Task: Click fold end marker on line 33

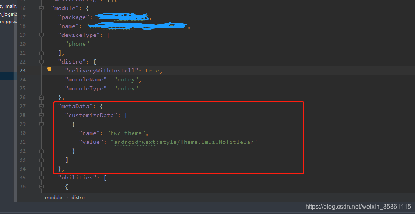Action: [x=41, y=160]
